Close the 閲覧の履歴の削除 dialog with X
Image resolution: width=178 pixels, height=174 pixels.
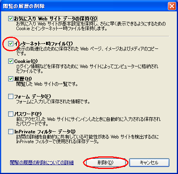(172, 6)
